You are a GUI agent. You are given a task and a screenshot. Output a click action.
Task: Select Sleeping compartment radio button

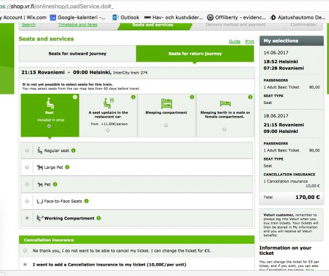166,125
